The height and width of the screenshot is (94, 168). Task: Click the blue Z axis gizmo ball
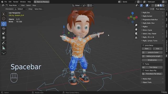pos(133,13)
